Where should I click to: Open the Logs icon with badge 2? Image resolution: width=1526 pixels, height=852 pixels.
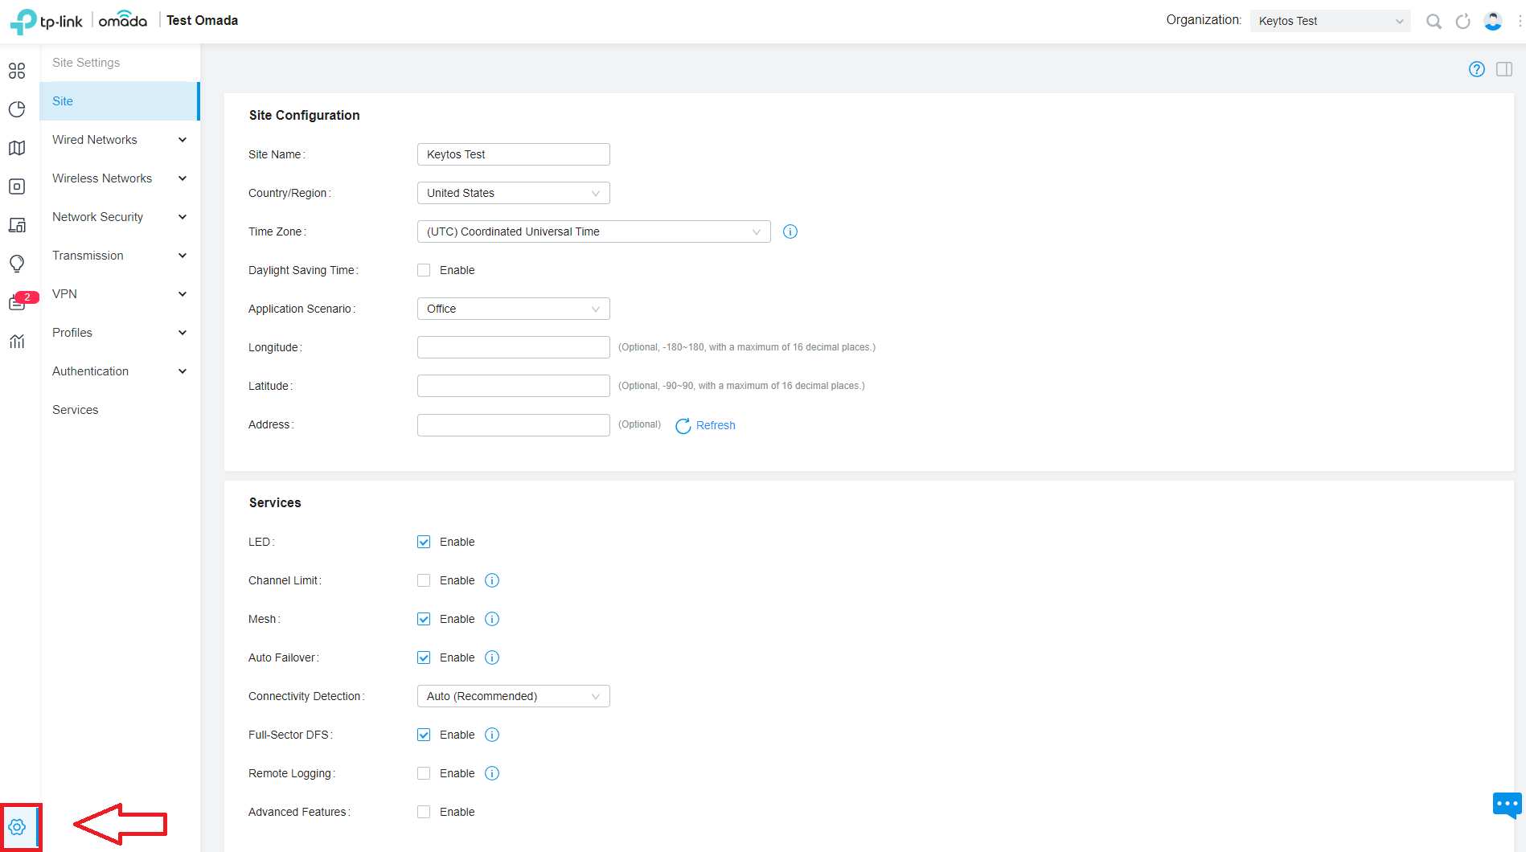point(17,303)
